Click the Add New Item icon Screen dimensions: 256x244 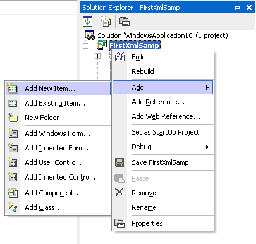tap(13, 88)
